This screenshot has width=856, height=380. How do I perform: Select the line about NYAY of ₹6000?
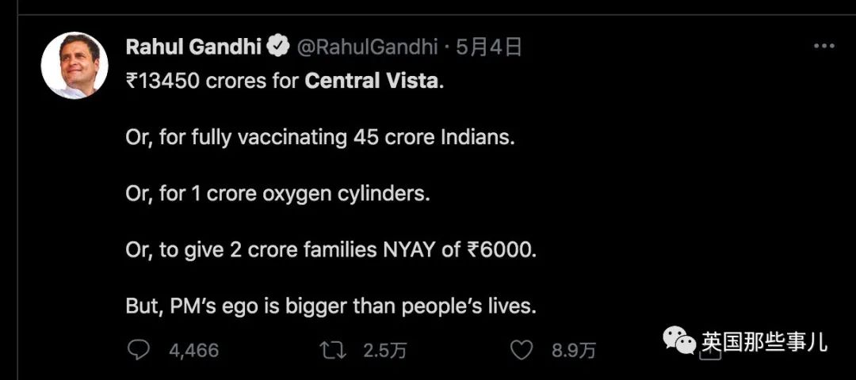click(331, 250)
